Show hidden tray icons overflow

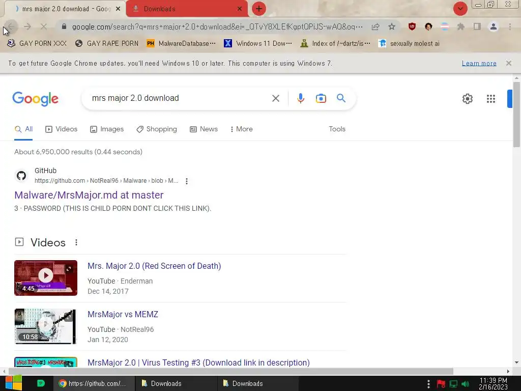tap(428, 384)
